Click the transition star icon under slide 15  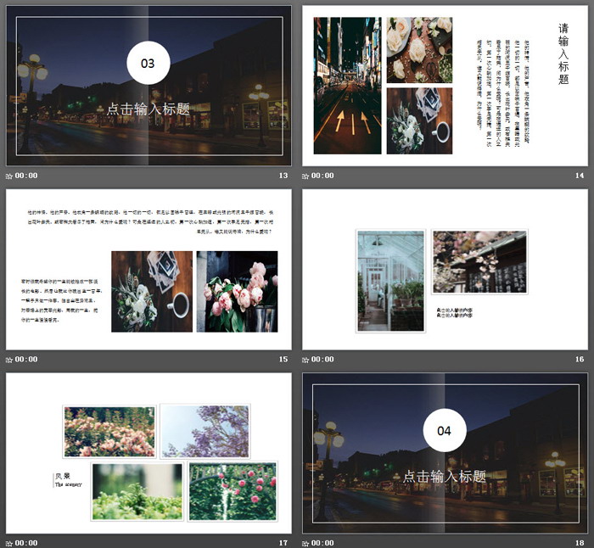(9, 359)
